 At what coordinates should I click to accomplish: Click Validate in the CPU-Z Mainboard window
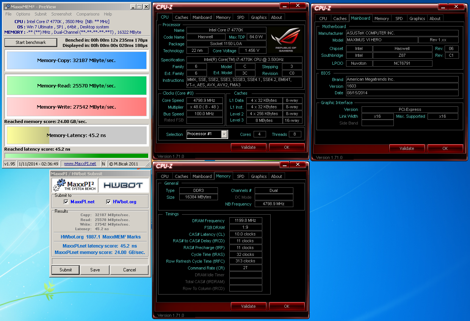[407, 148]
